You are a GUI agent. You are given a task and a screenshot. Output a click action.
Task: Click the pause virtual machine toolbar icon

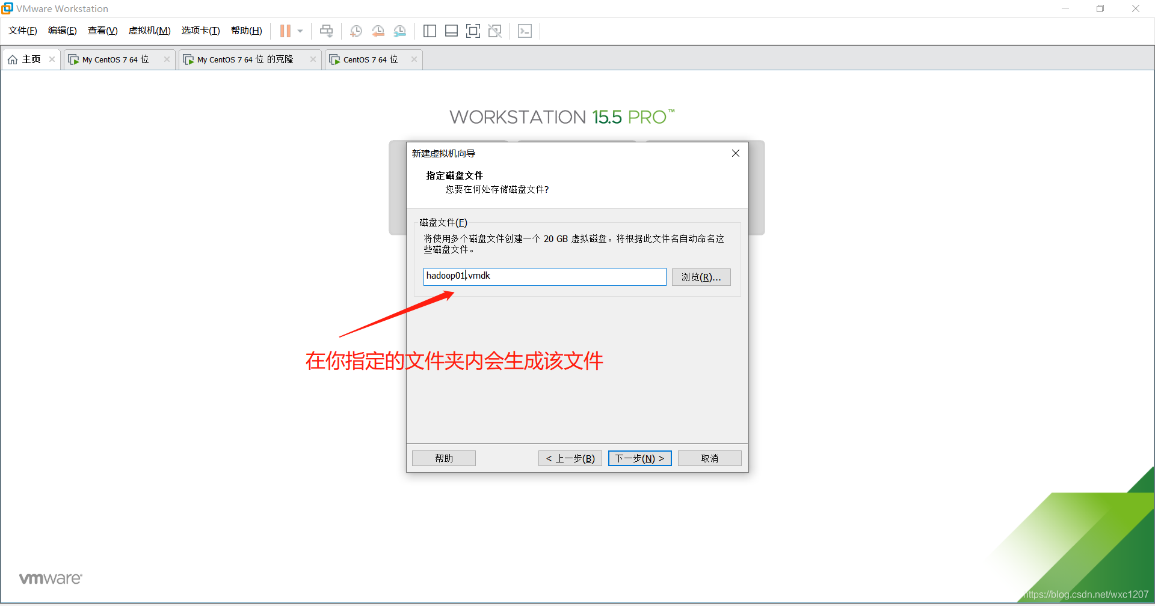pyautogui.click(x=285, y=31)
